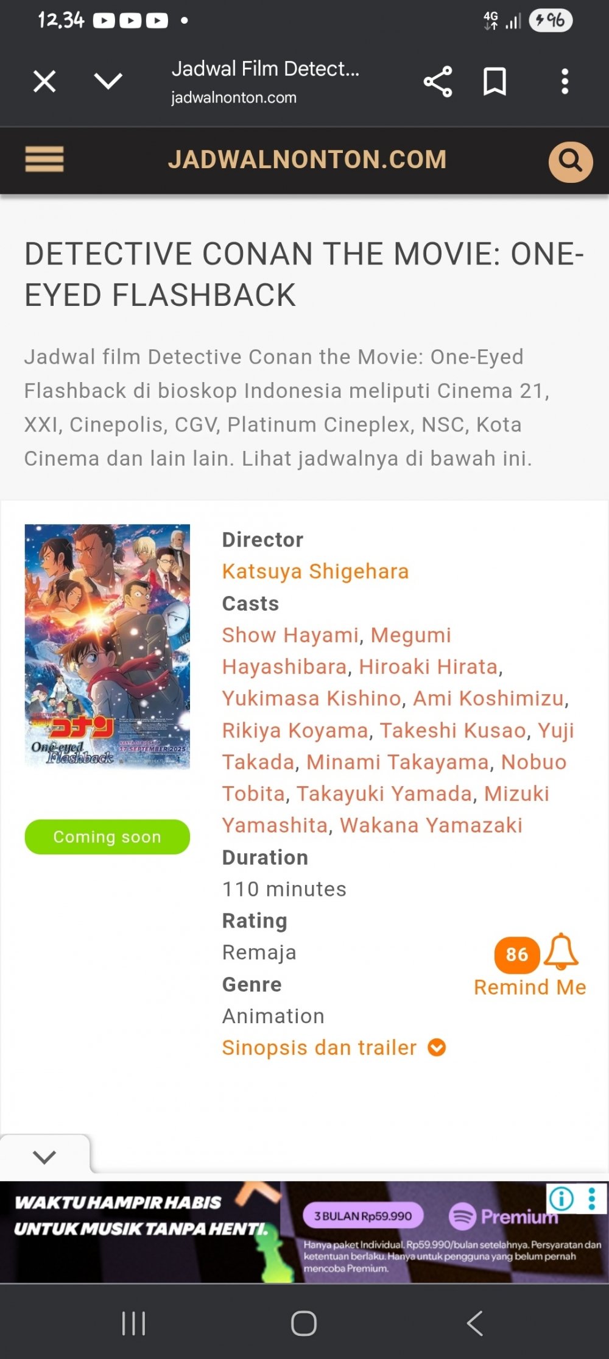
Task: Collapse the bottom ad panel chevron
Action: [x=44, y=1156]
